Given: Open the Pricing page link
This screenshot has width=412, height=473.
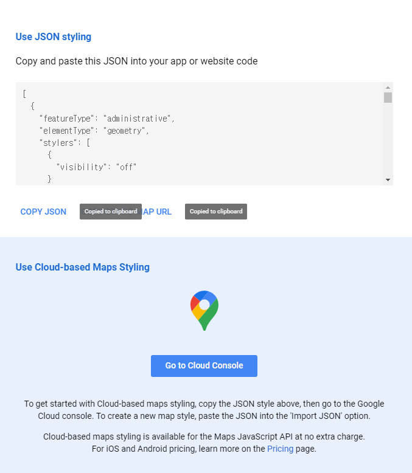Looking at the screenshot, I should 280,449.
